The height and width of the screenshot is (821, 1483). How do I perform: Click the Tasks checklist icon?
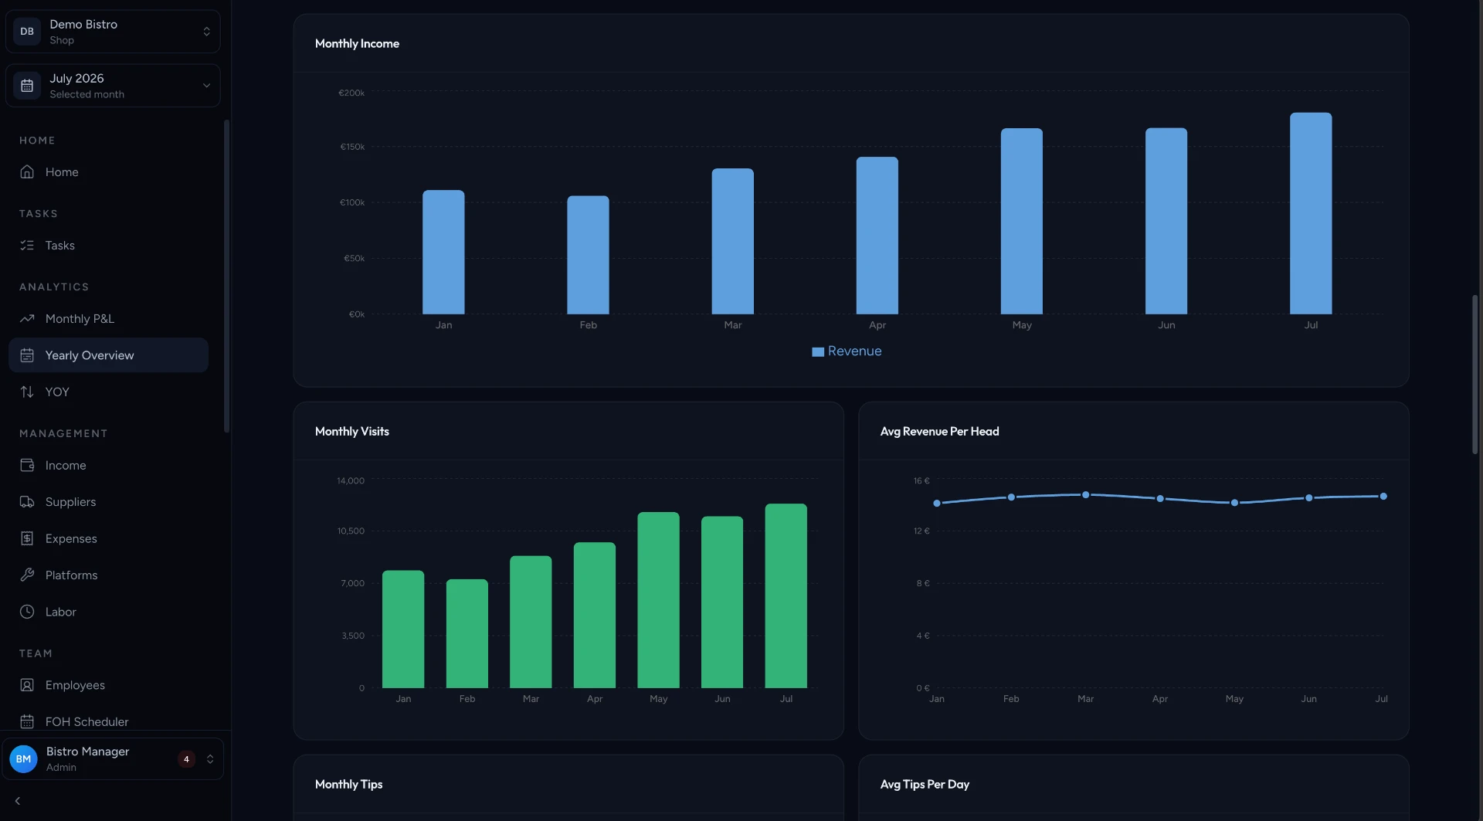27,245
